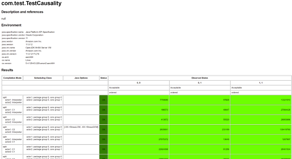Click the Description and references heading
The height and width of the screenshot is (159, 292).
point(22,12)
